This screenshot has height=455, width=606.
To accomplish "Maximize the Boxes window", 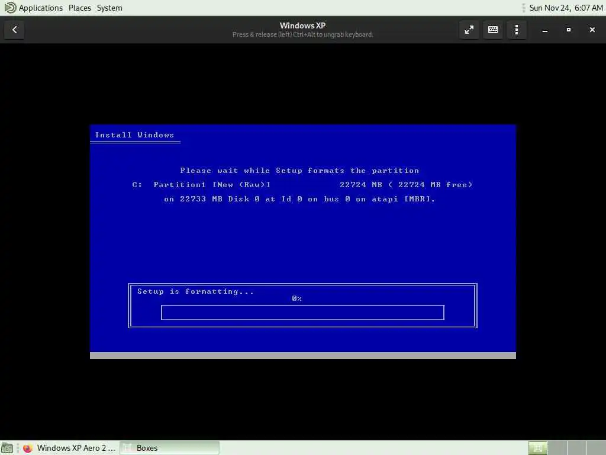I will pyautogui.click(x=569, y=30).
